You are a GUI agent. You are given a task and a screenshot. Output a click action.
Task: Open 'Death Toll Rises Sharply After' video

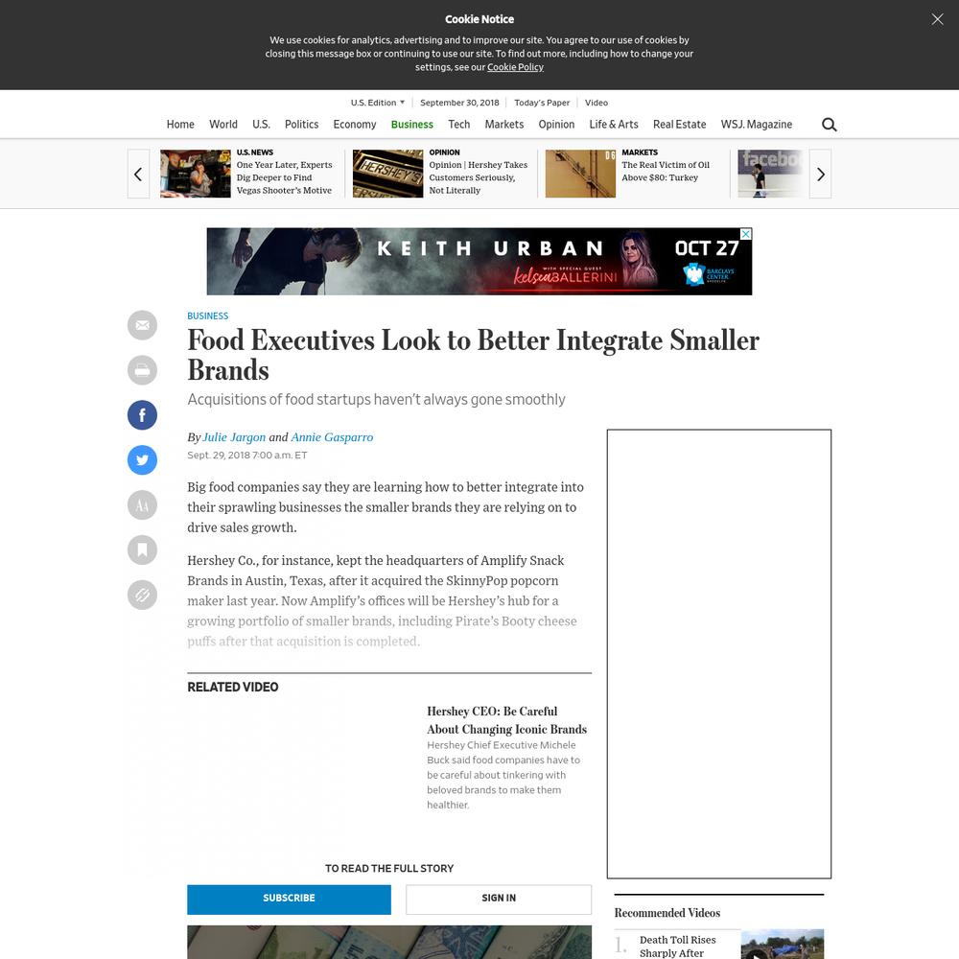click(x=678, y=947)
